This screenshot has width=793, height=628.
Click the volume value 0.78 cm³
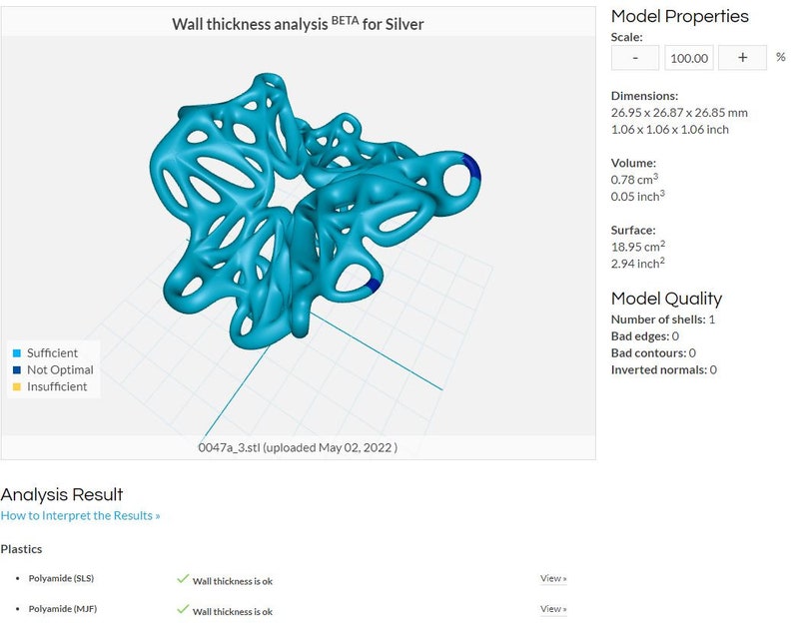pyautogui.click(x=635, y=179)
